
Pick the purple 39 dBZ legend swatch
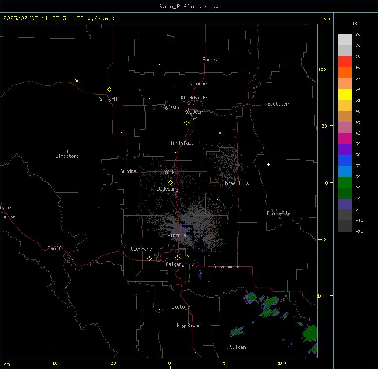345,149
